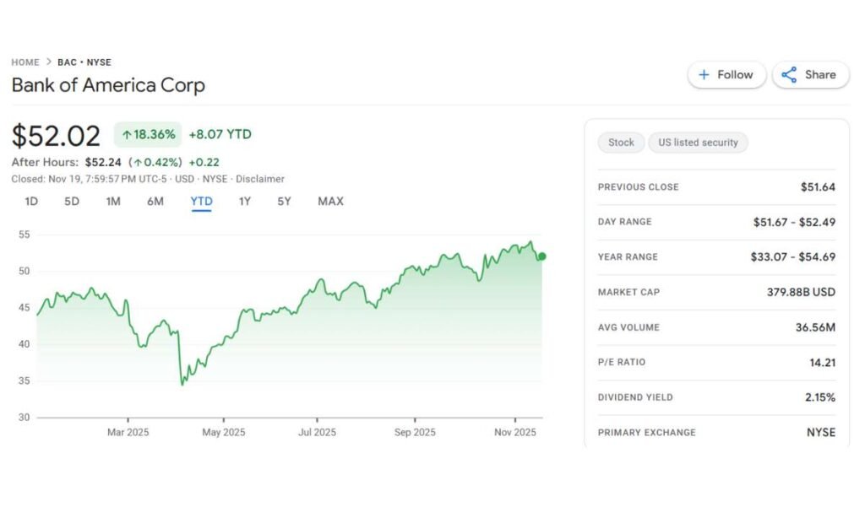Click the Follow button
Image resolution: width=865 pixels, height=518 pixels.
click(x=726, y=75)
